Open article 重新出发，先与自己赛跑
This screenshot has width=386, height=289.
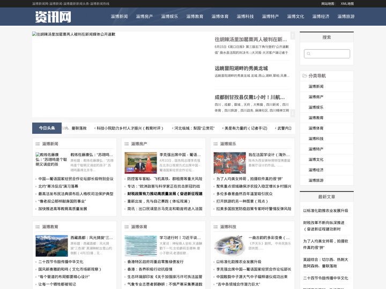pyautogui.click(x=159, y=201)
